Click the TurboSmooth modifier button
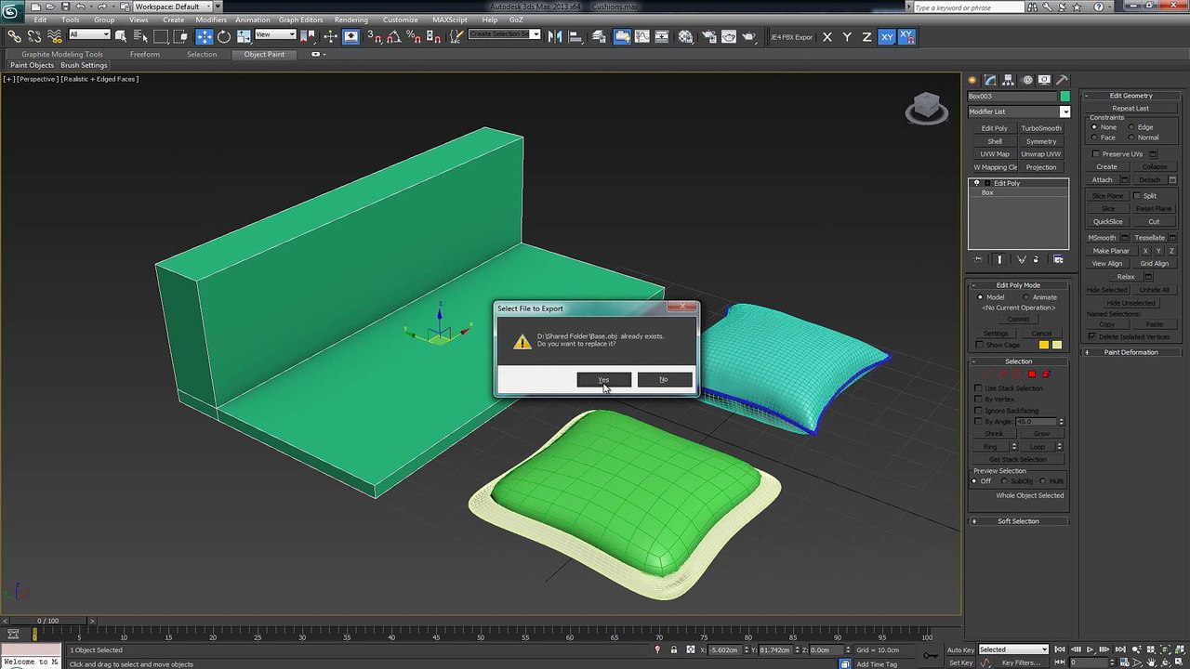This screenshot has height=669, width=1190. (1041, 128)
